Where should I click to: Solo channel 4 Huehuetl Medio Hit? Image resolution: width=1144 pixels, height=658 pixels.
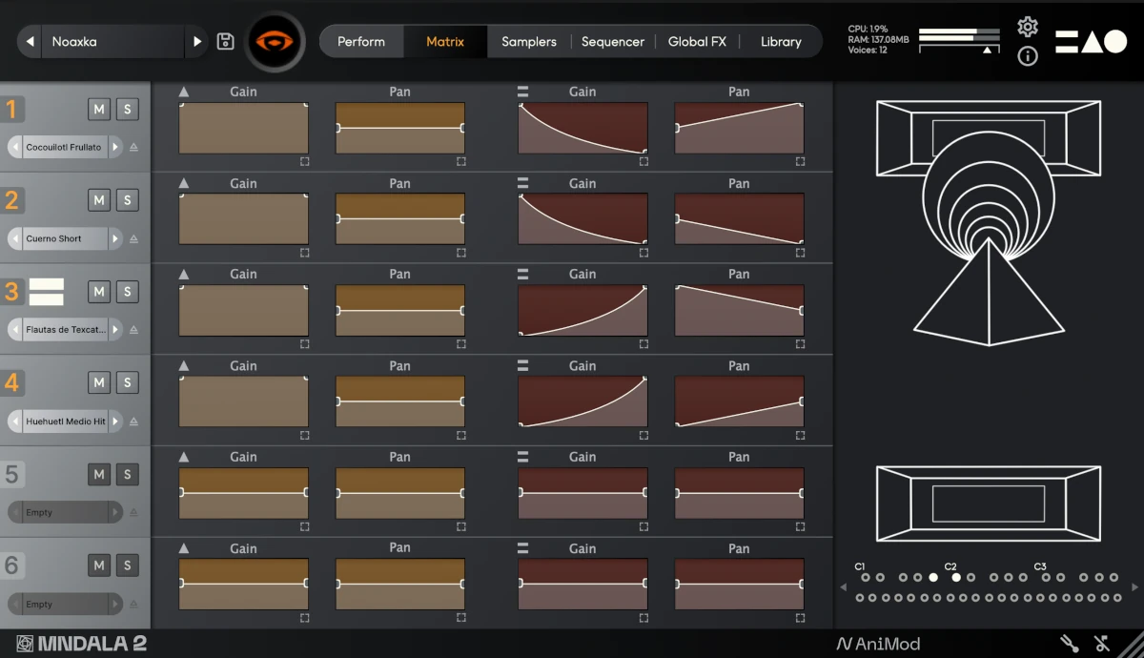click(127, 382)
